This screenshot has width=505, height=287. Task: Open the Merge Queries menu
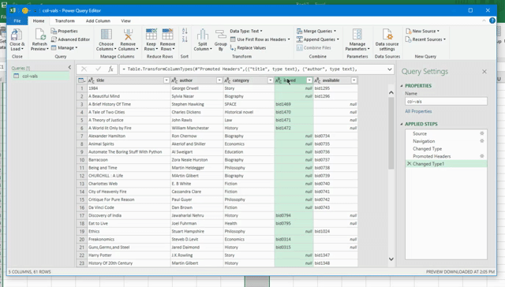click(316, 31)
